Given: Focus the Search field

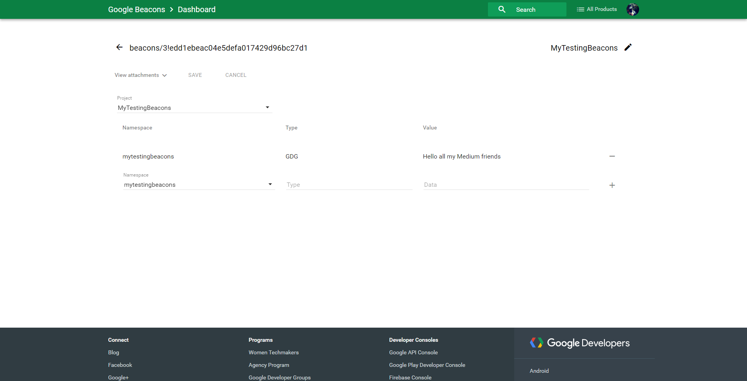Looking at the screenshot, I should pyautogui.click(x=527, y=9).
